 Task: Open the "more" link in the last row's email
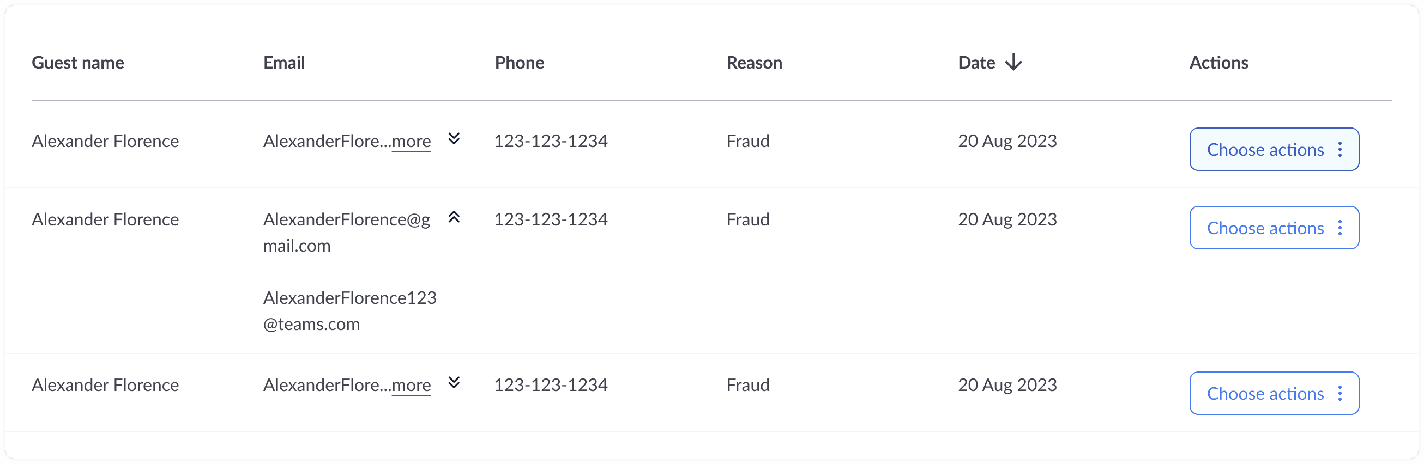(x=411, y=386)
